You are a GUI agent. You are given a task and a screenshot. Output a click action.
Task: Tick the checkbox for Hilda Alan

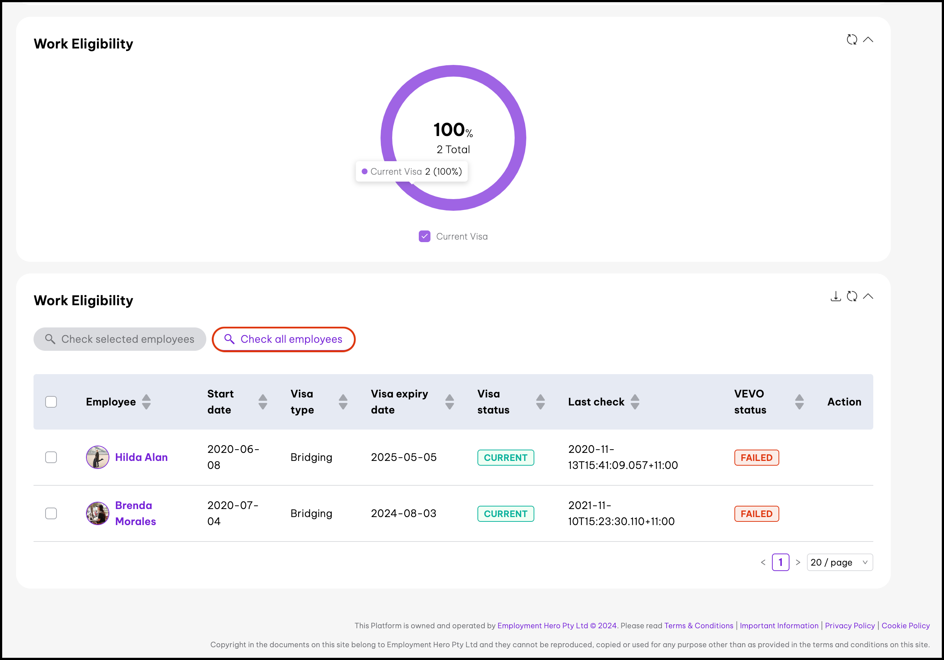51,457
